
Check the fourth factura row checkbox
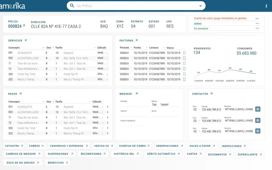click(x=184, y=69)
